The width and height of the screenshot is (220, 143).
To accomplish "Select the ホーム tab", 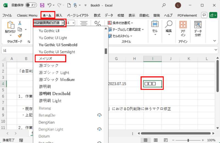I will pos(47,15).
